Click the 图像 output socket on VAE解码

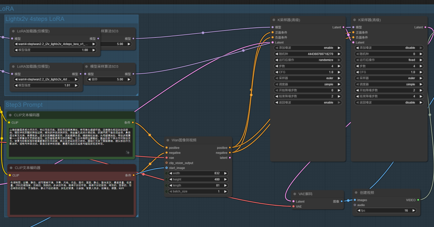pos(342,201)
